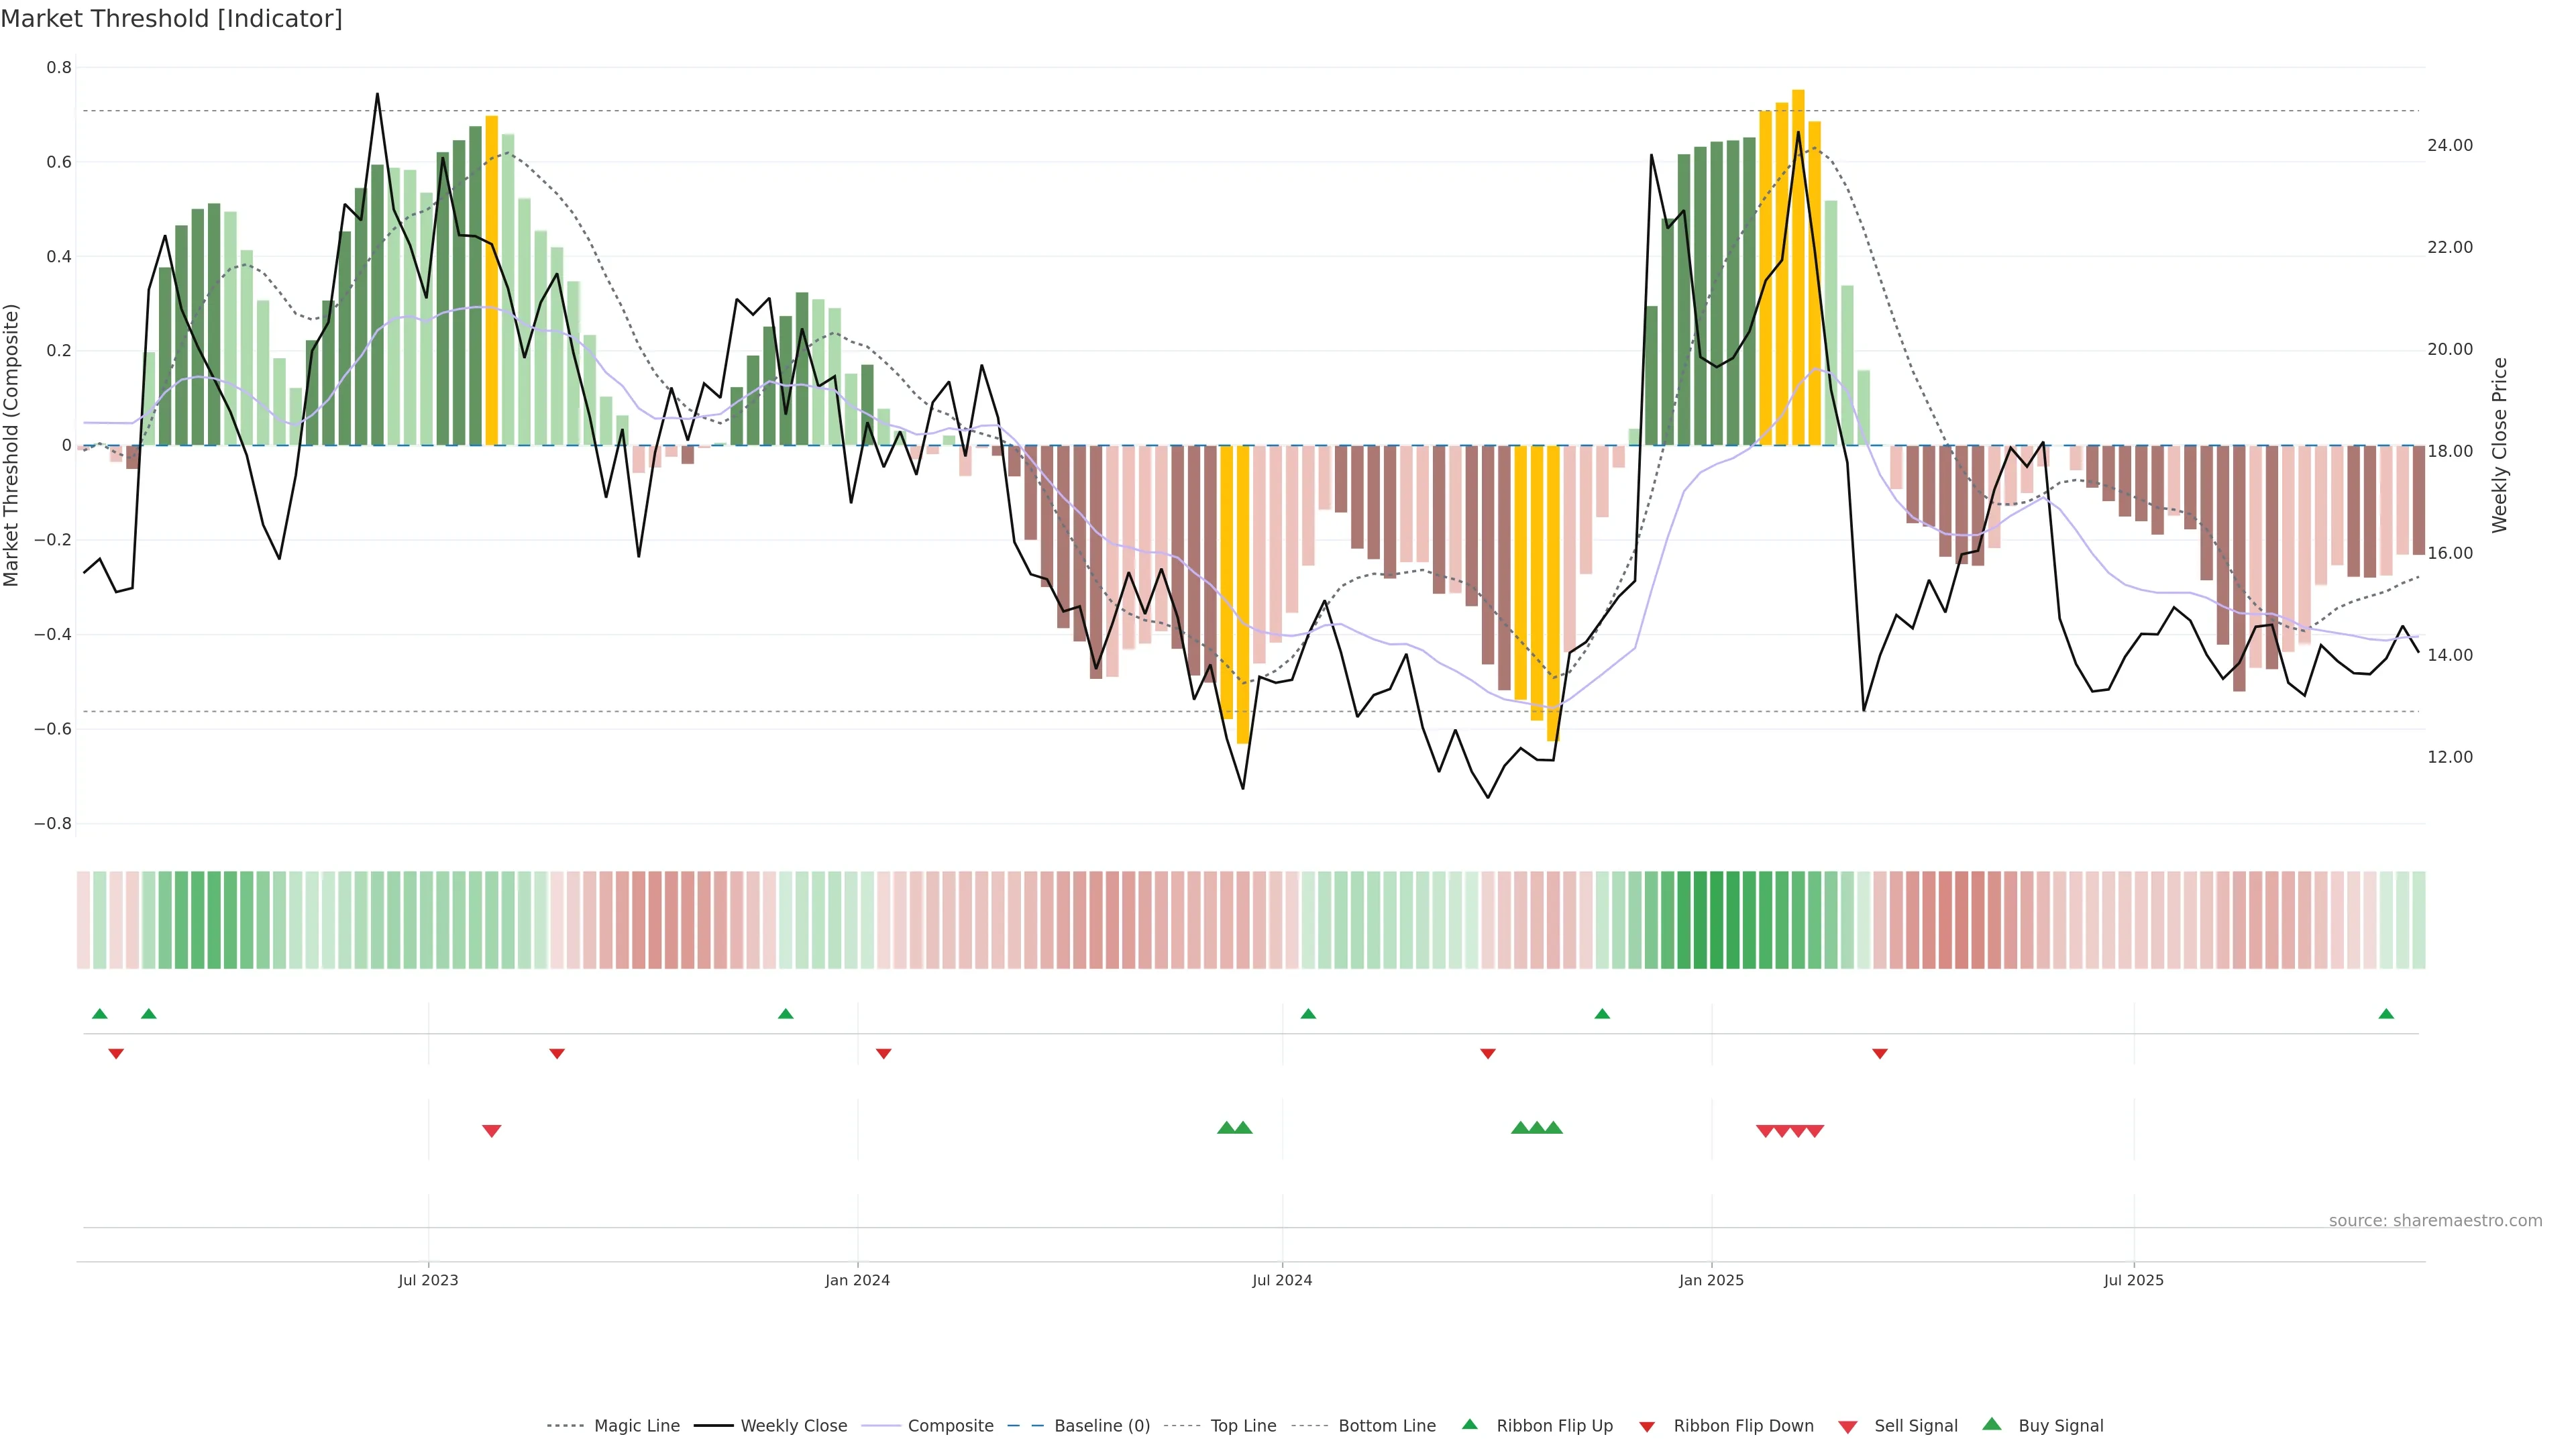Click the leftmost ribbon flip down marker
Image resolution: width=2576 pixels, height=1449 pixels.
pos(116,1054)
